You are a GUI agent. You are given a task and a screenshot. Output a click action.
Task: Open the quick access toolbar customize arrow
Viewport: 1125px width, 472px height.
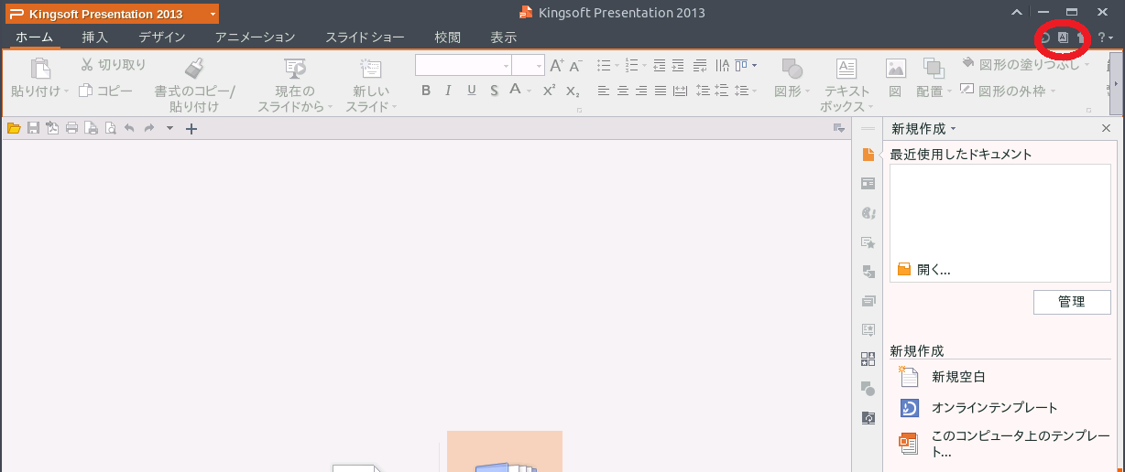[x=169, y=128]
